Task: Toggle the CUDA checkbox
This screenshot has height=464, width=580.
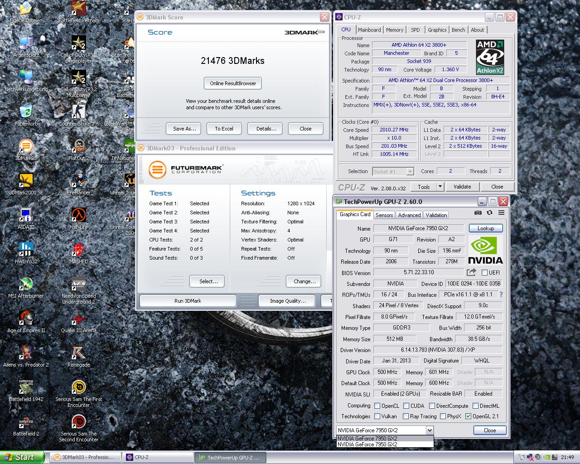Action: tap(406, 406)
